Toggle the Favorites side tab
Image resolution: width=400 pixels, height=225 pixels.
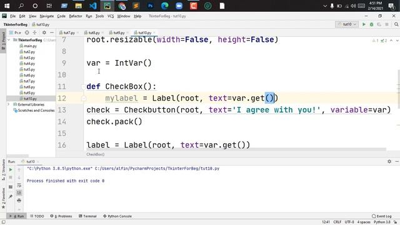click(x=3, y=199)
